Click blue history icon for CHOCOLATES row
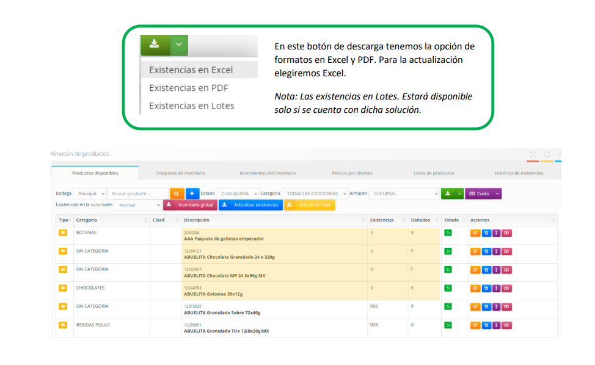 (x=486, y=288)
